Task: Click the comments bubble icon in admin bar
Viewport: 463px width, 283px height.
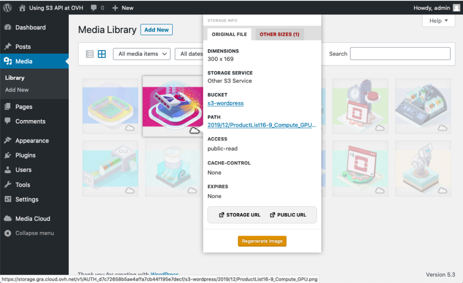Action: click(94, 8)
